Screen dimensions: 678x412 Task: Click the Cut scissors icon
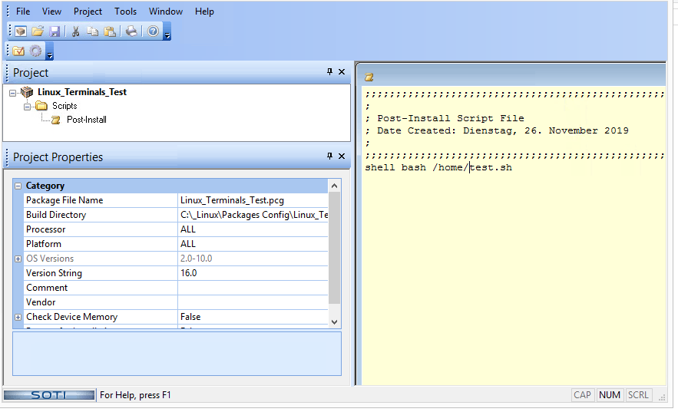(x=76, y=31)
